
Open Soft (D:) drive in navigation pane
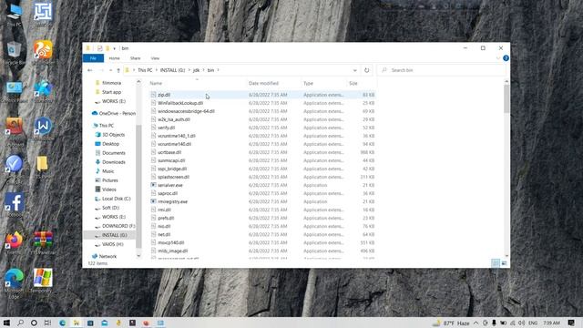[x=110, y=208]
